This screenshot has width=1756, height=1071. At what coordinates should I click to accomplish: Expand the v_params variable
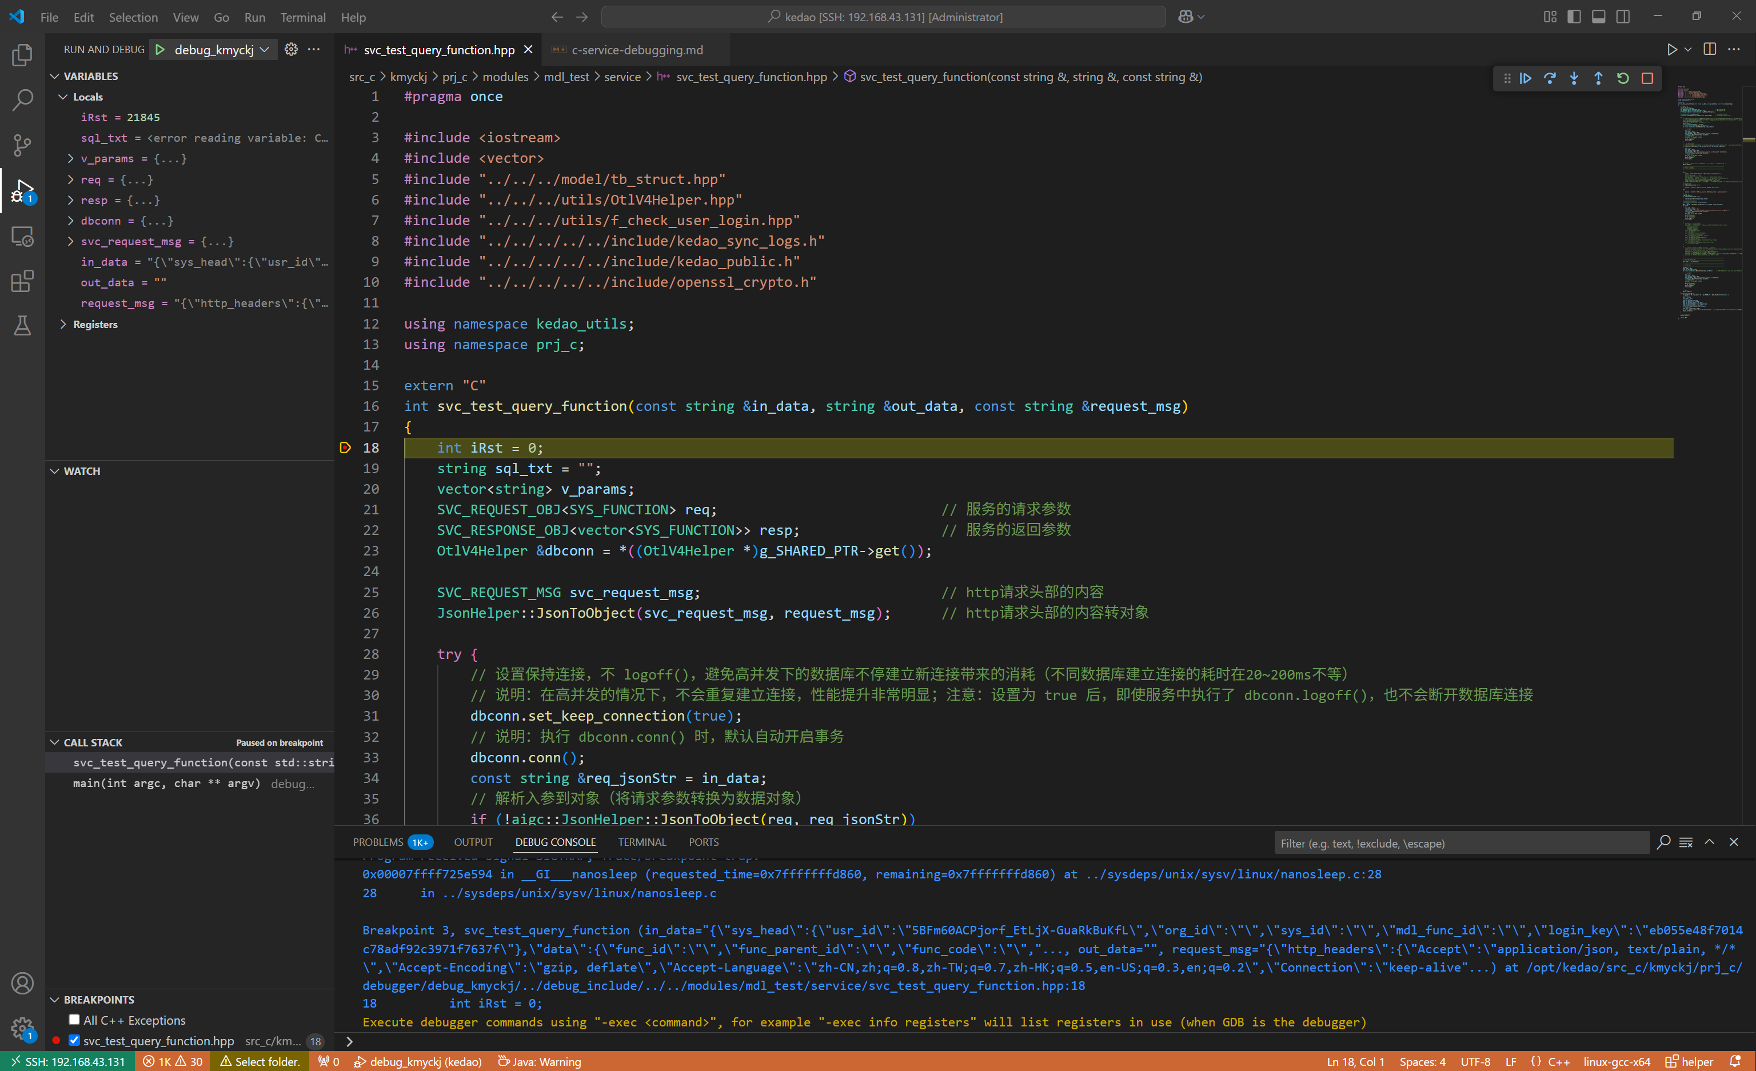[70, 158]
